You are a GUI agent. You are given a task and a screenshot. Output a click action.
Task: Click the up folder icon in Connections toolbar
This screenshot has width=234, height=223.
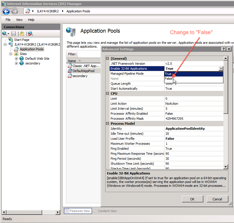(22, 34)
